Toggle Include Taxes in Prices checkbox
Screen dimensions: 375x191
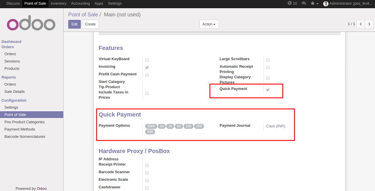147,93
